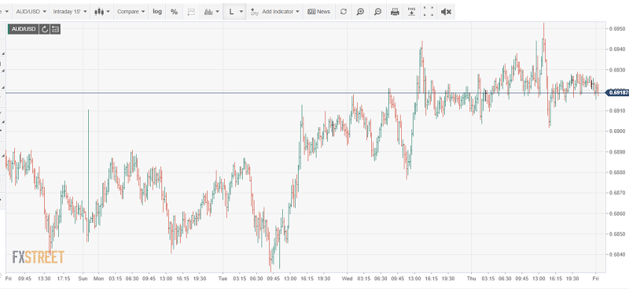629x292 pixels.
Task: Toggle the log scale button
Action: [157, 12]
